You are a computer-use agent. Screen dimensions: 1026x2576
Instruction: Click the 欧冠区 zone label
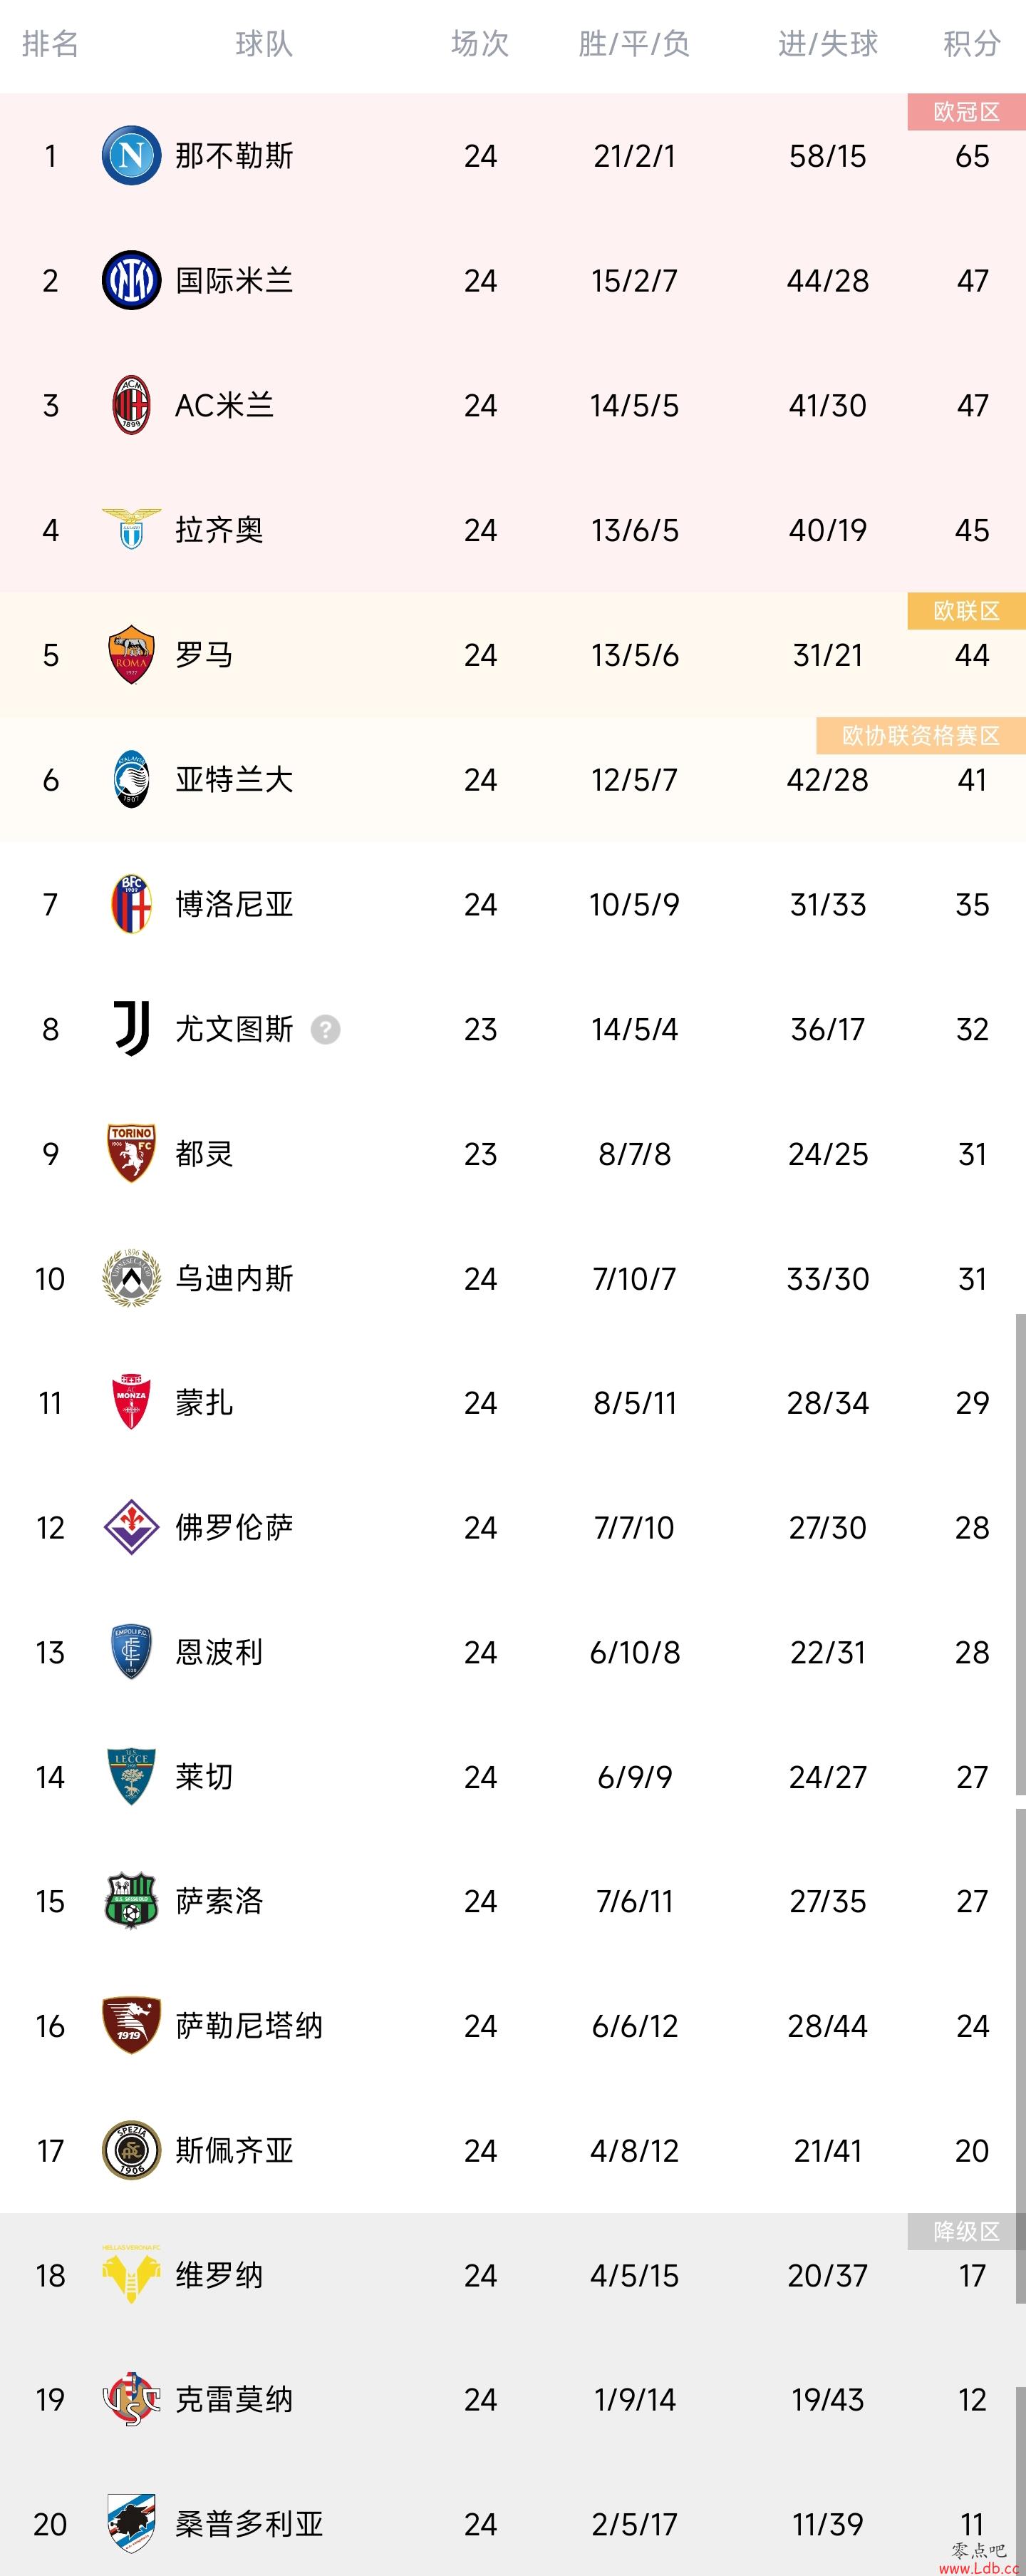click(x=967, y=112)
